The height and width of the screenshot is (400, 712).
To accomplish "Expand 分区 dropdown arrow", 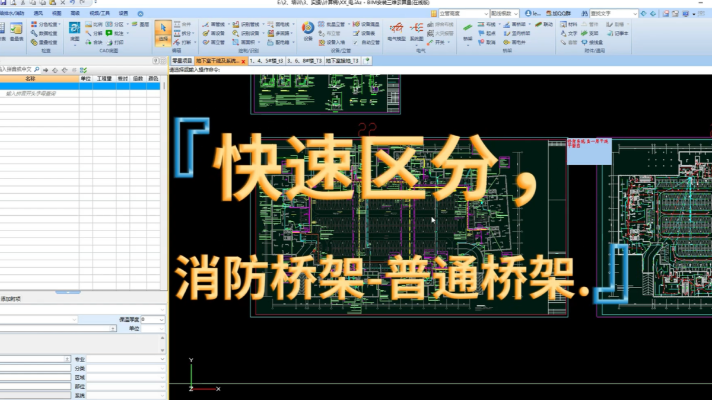I will 128,24.
